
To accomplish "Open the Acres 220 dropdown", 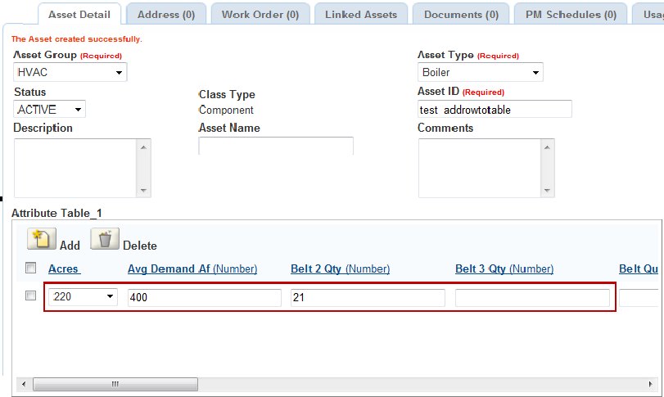I will click(83, 297).
